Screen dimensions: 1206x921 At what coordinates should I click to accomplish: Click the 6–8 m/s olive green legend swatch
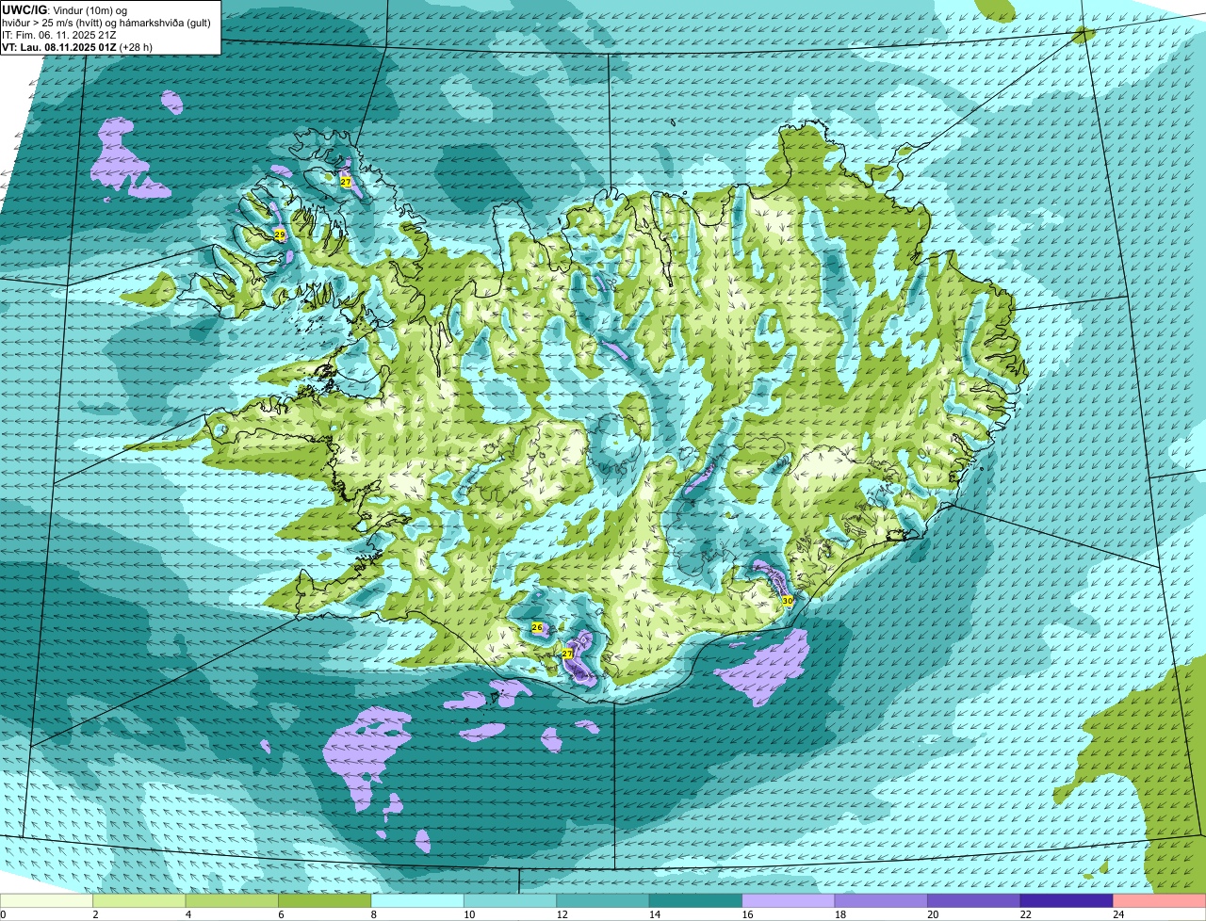pyautogui.click(x=325, y=901)
